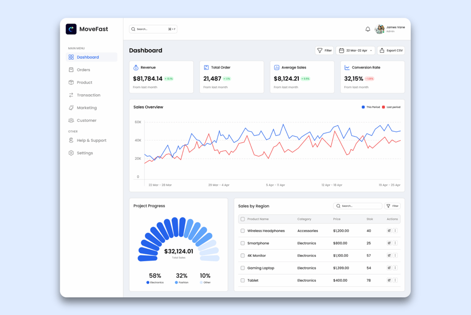Open the 22 Mar-22 Apr date dropdown

[x=355, y=51]
